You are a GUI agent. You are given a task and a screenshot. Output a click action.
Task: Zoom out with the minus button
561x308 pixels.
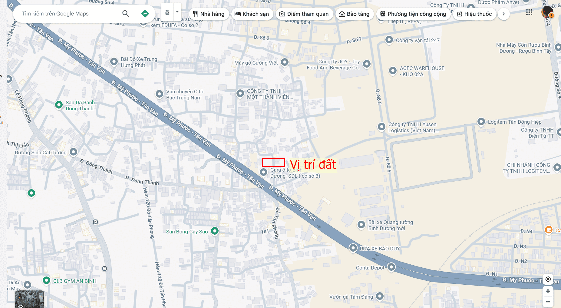[548, 302]
